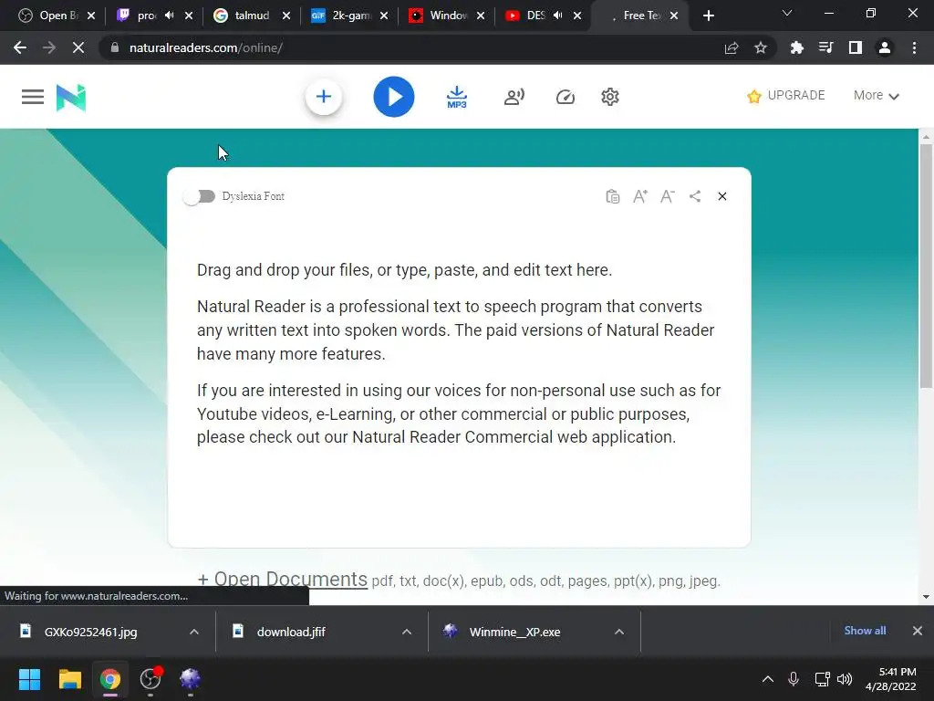This screenshot has width=934, height=701.
Task: Share this page from the address bar
Action: pyautogui.click(x=732, y=47)
